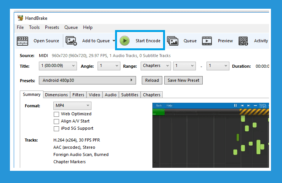Switch to the Filters tab

click(78, 95)
